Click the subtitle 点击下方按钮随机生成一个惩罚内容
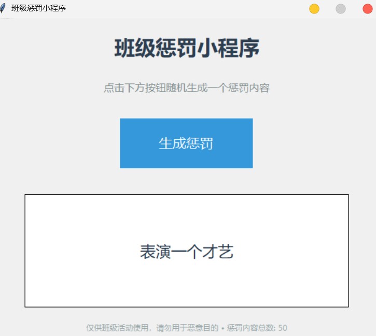Screen dimensions: 376x336 187,88
